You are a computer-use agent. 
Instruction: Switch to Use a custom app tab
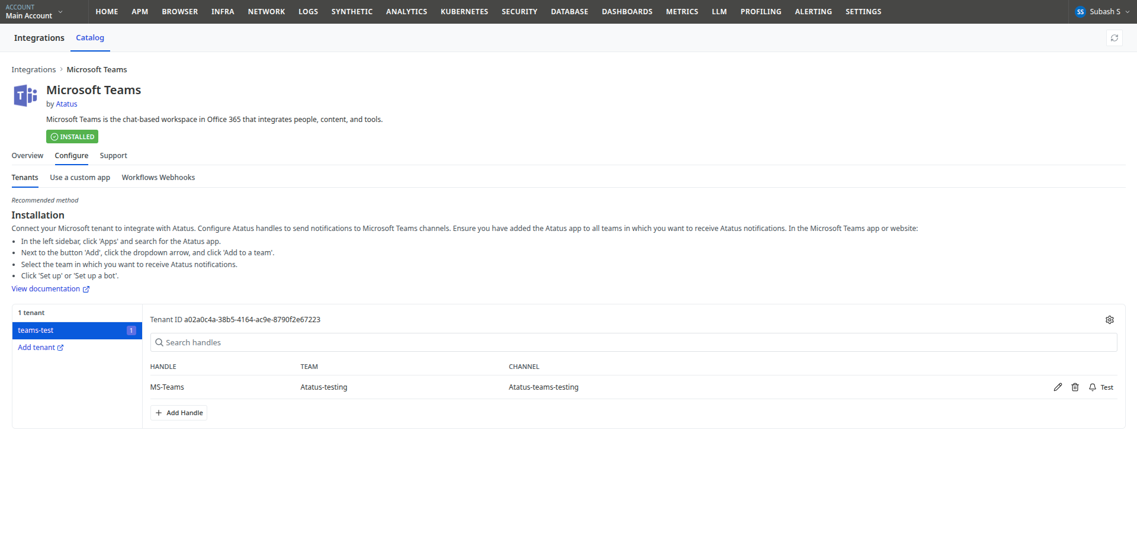pos(80,178)
